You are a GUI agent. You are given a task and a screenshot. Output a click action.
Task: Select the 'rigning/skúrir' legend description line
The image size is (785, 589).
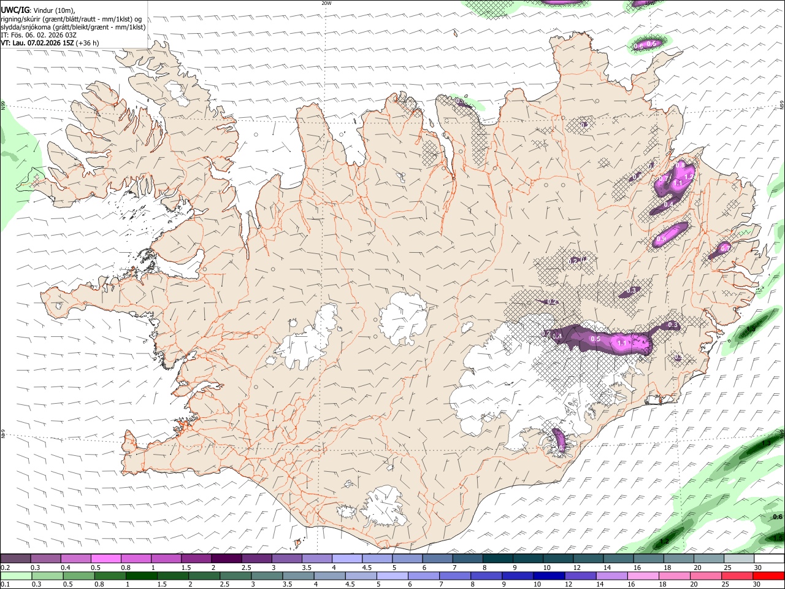(72, 18)
